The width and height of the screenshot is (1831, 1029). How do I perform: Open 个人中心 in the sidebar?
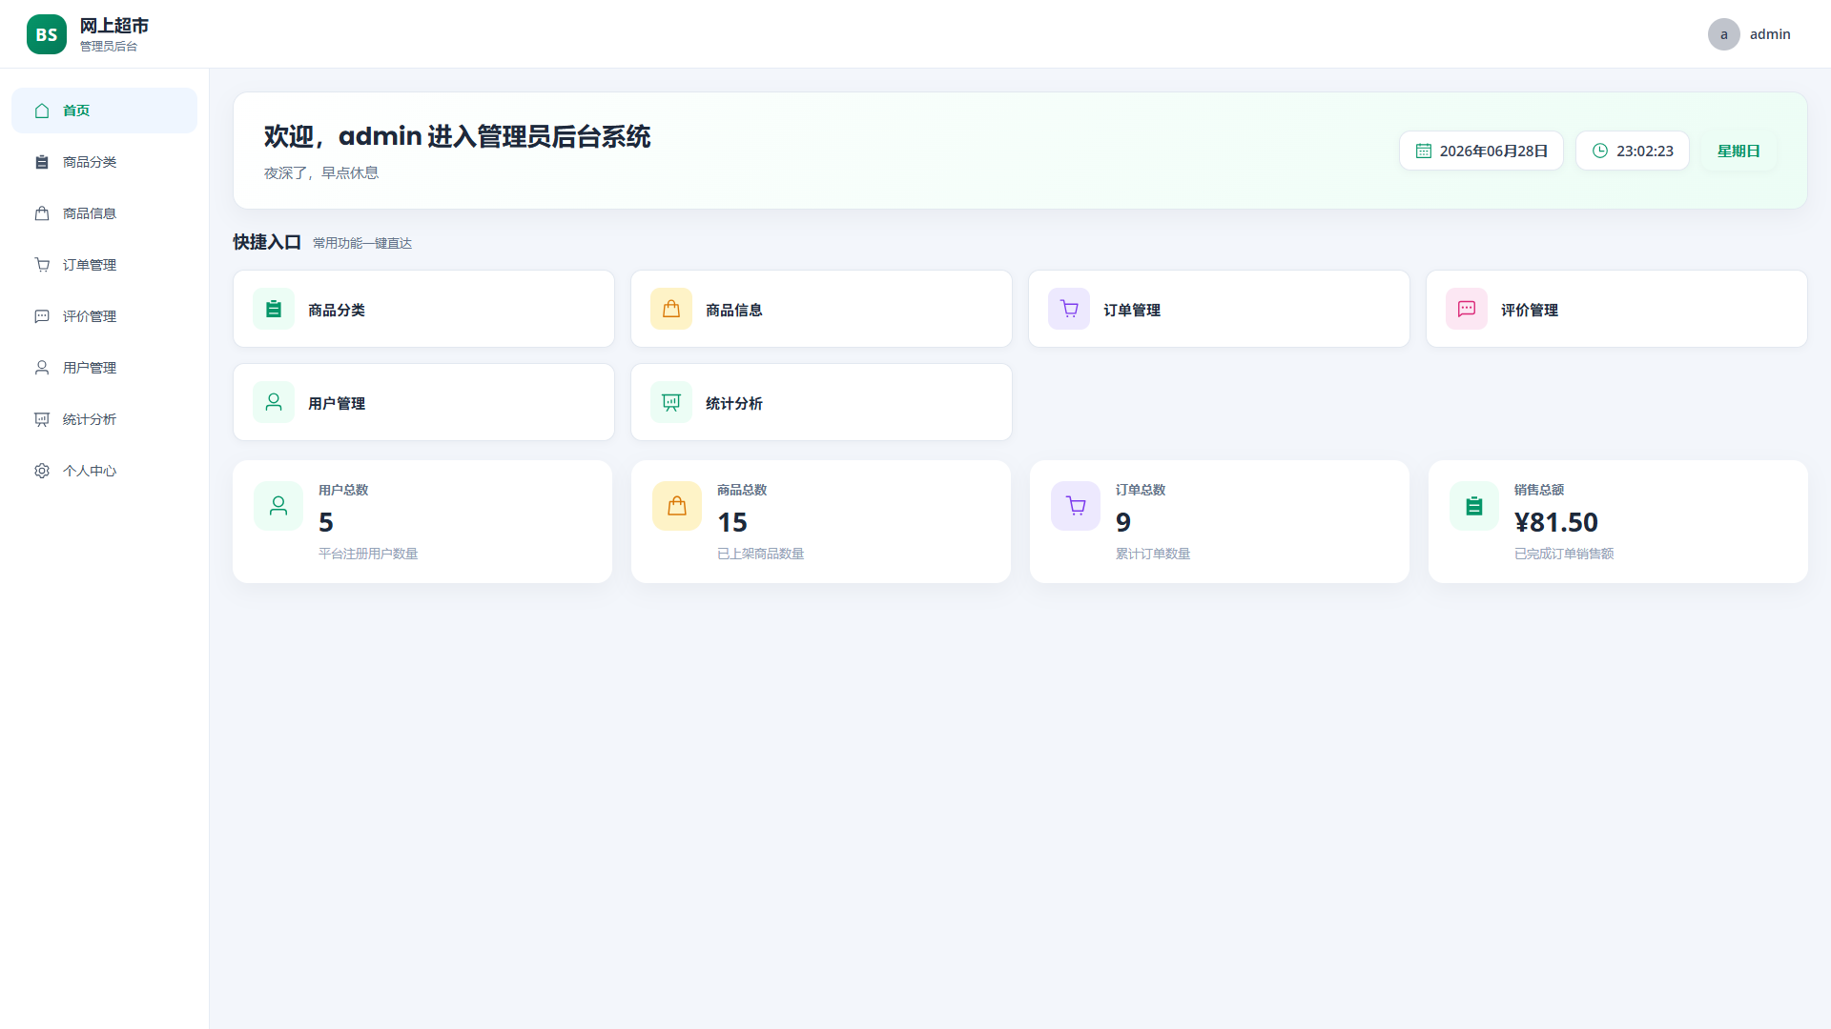[x=105, y=471]
